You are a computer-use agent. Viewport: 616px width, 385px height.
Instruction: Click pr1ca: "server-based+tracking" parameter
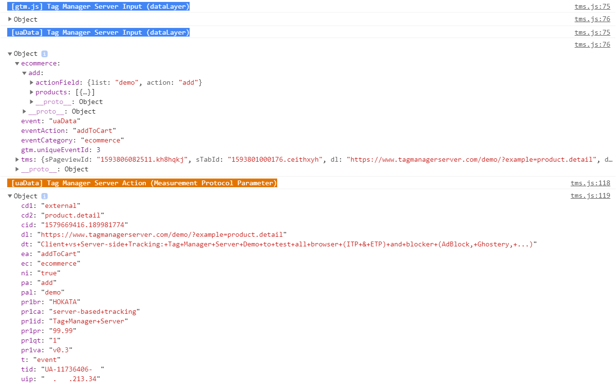point(81,312)
